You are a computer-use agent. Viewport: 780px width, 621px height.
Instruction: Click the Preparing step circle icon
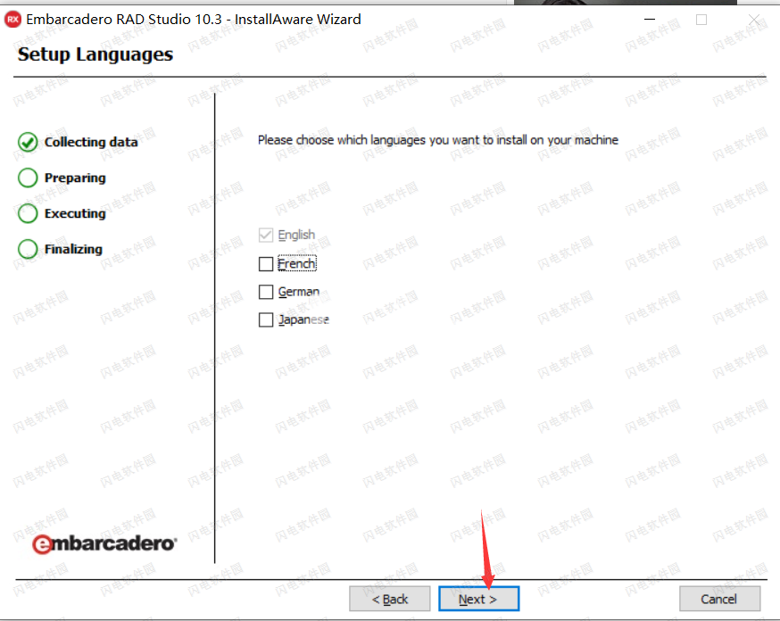tap(28, 178)
